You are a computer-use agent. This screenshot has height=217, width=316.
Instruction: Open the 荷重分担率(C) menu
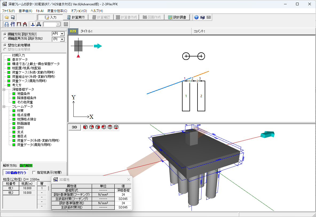[x=57, y=11]
